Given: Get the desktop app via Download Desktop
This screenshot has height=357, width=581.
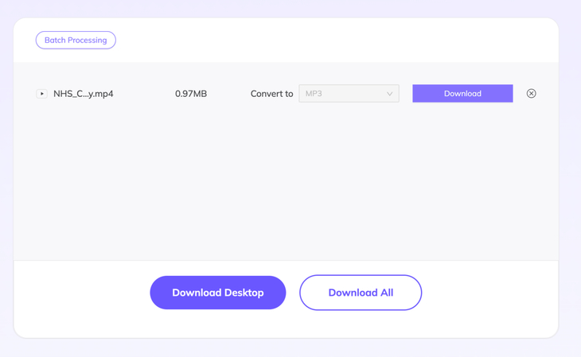Looking at the screenshot, I should [x=217, y=293].
